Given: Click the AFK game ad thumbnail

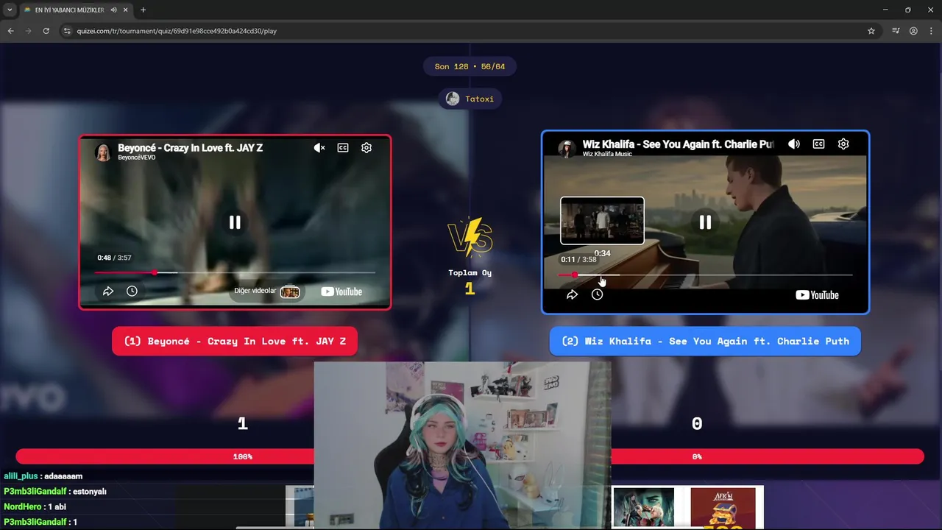Looking at the screenshot, I should pos(723,507).
